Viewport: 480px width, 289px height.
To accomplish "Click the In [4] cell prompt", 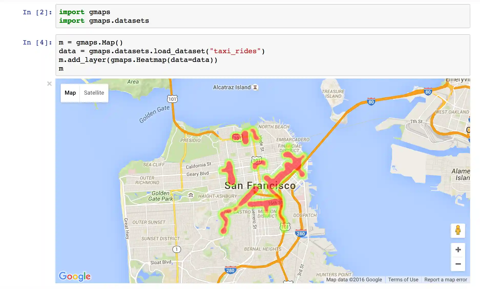I will (37, 42).
